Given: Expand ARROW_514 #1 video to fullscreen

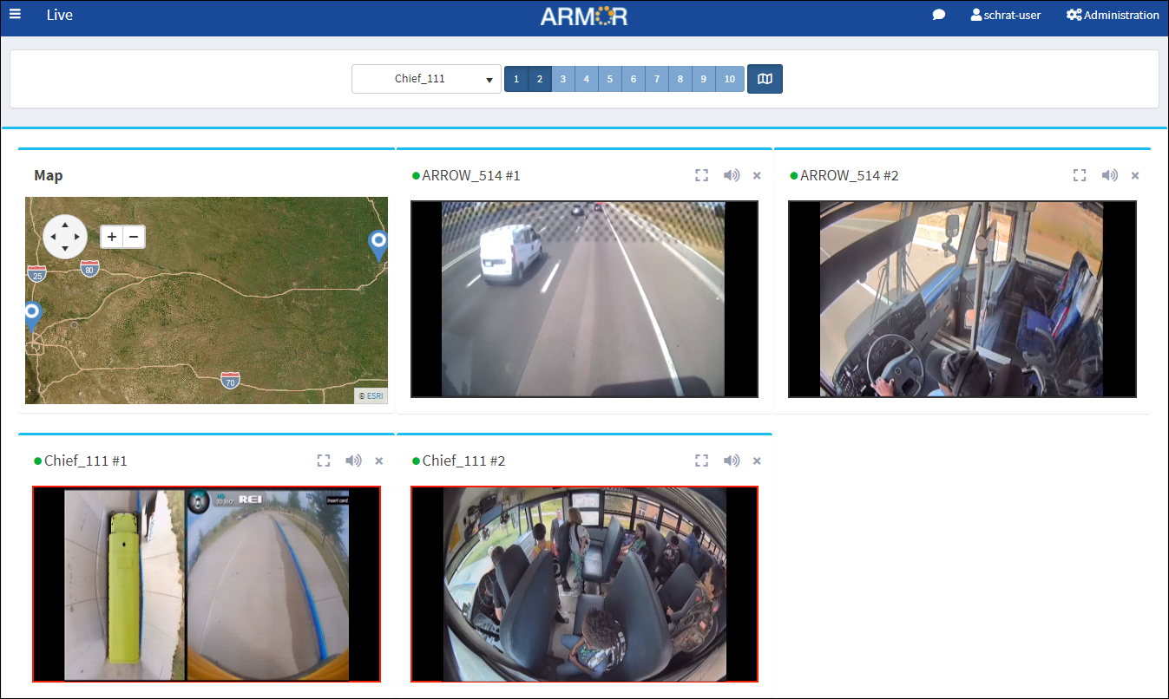Looking at the screenshot, I should click(x=701, y=175).
